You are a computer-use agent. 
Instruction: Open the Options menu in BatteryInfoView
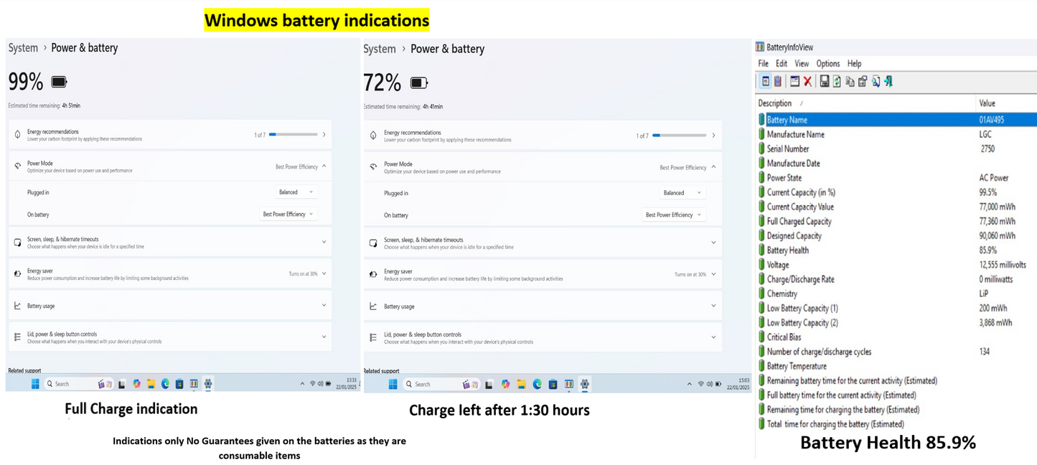click(x=827, y=64)
